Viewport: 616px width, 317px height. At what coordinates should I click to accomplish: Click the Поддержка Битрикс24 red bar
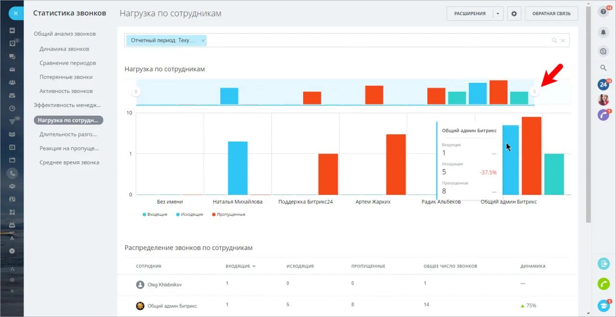tap(328, 174)
